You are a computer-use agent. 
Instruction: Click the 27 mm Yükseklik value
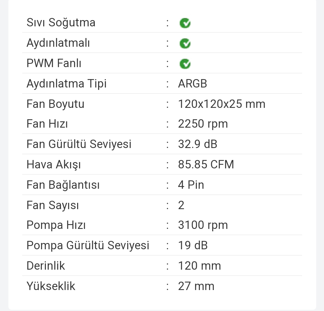(x=196, y=286)
